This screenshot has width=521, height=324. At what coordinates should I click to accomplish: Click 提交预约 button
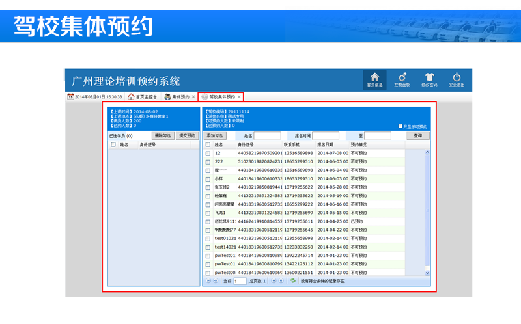188,135
